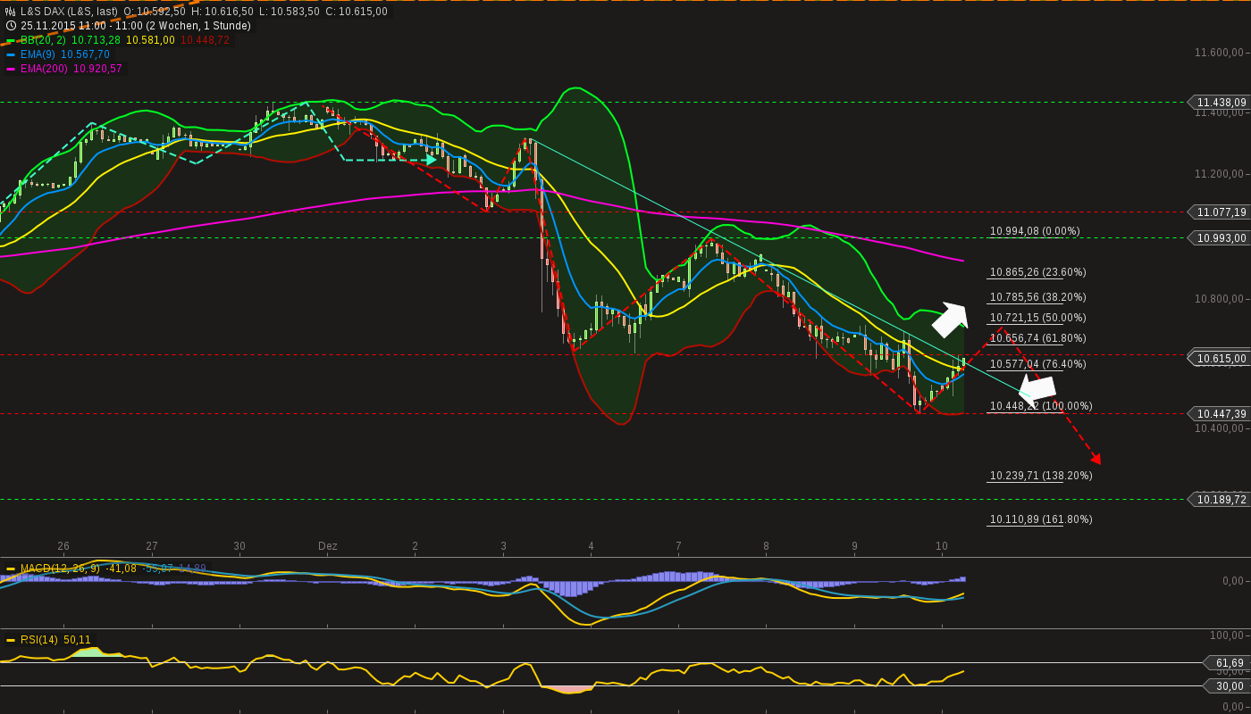This screenshot has height=714, width=1251.
Task: Click the chart-type icon beside L&S DAX title
Action: [10, 12]
